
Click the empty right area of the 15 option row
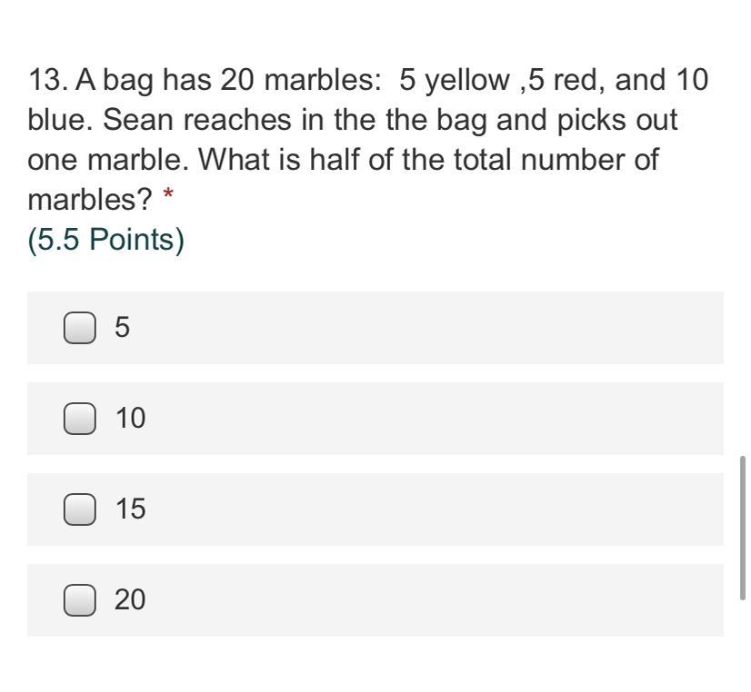(455, 509)
